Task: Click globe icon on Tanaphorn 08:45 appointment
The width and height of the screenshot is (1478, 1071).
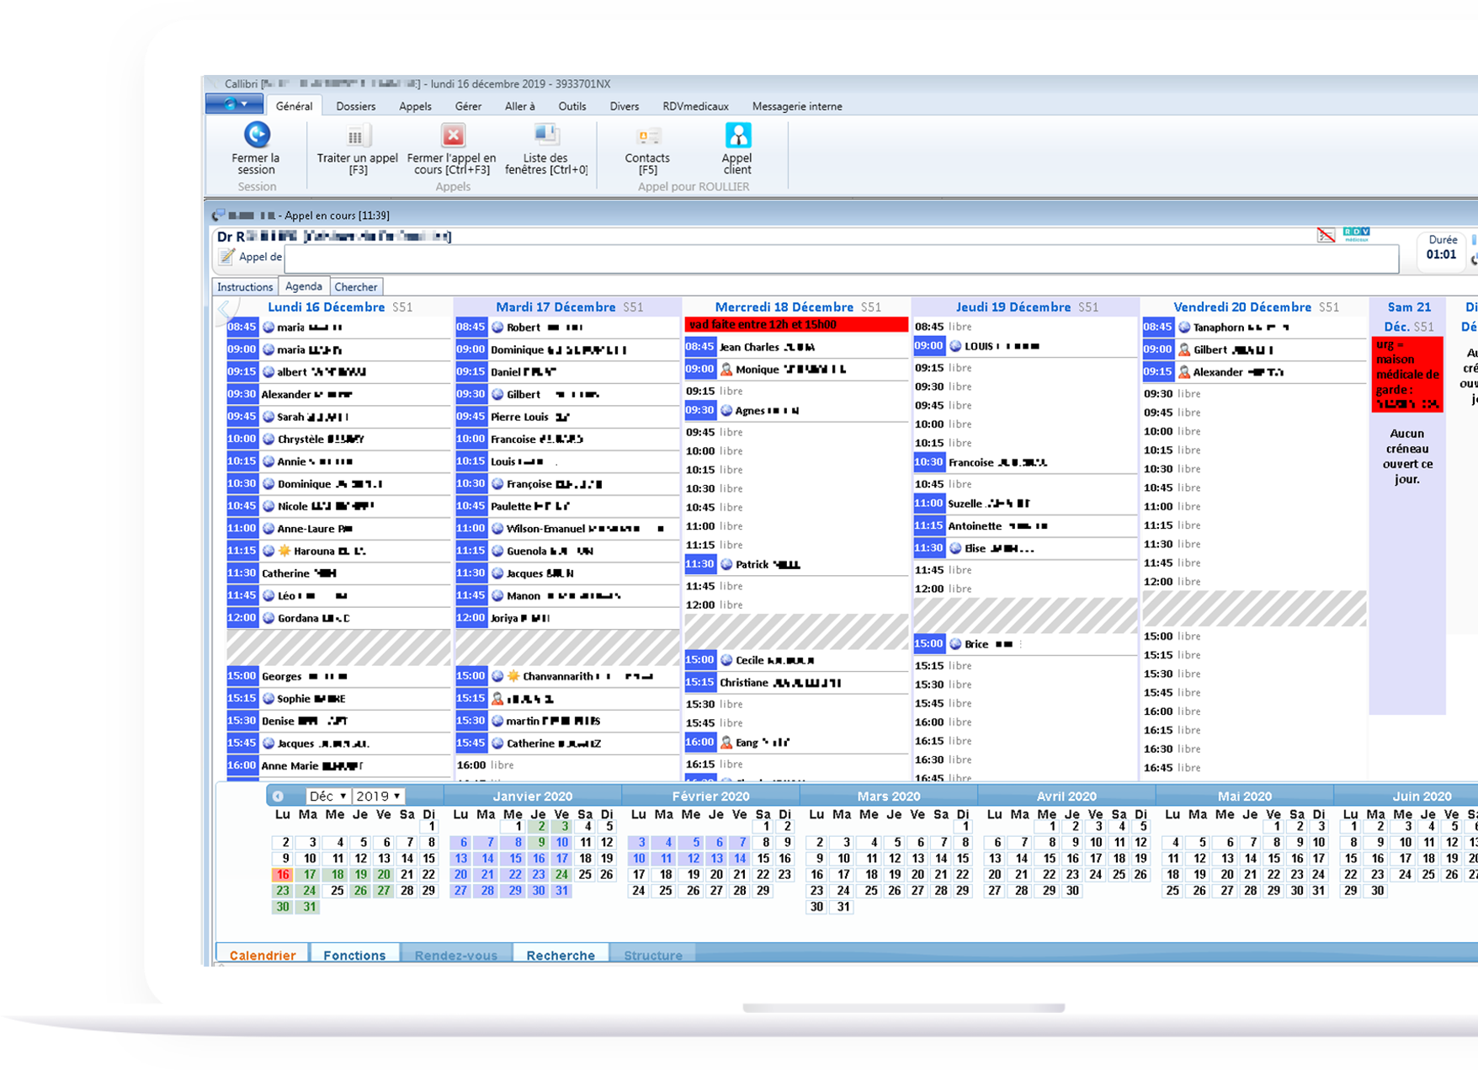Action: [x=1184, y=327]
